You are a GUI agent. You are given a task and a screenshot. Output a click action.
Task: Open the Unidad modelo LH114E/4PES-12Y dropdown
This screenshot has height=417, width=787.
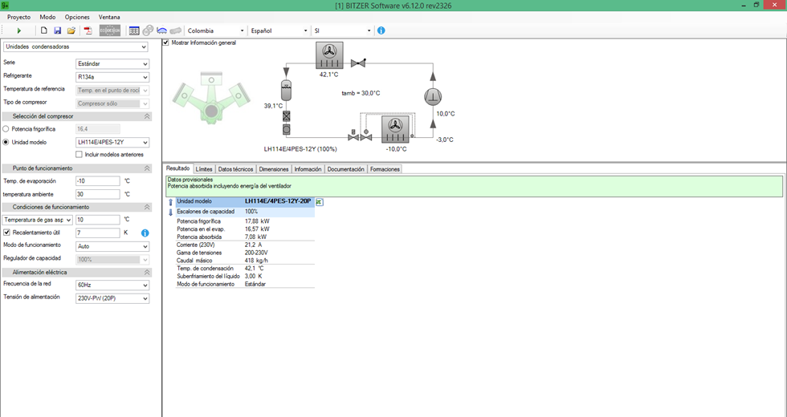[x=112, y=143]
